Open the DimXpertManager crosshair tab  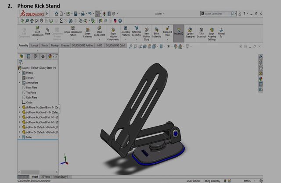click(43, 56)
